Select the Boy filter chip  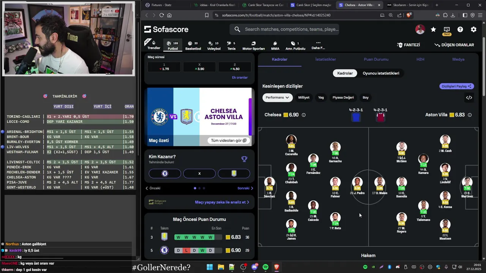pyautogui.click(x=366, y=97)
